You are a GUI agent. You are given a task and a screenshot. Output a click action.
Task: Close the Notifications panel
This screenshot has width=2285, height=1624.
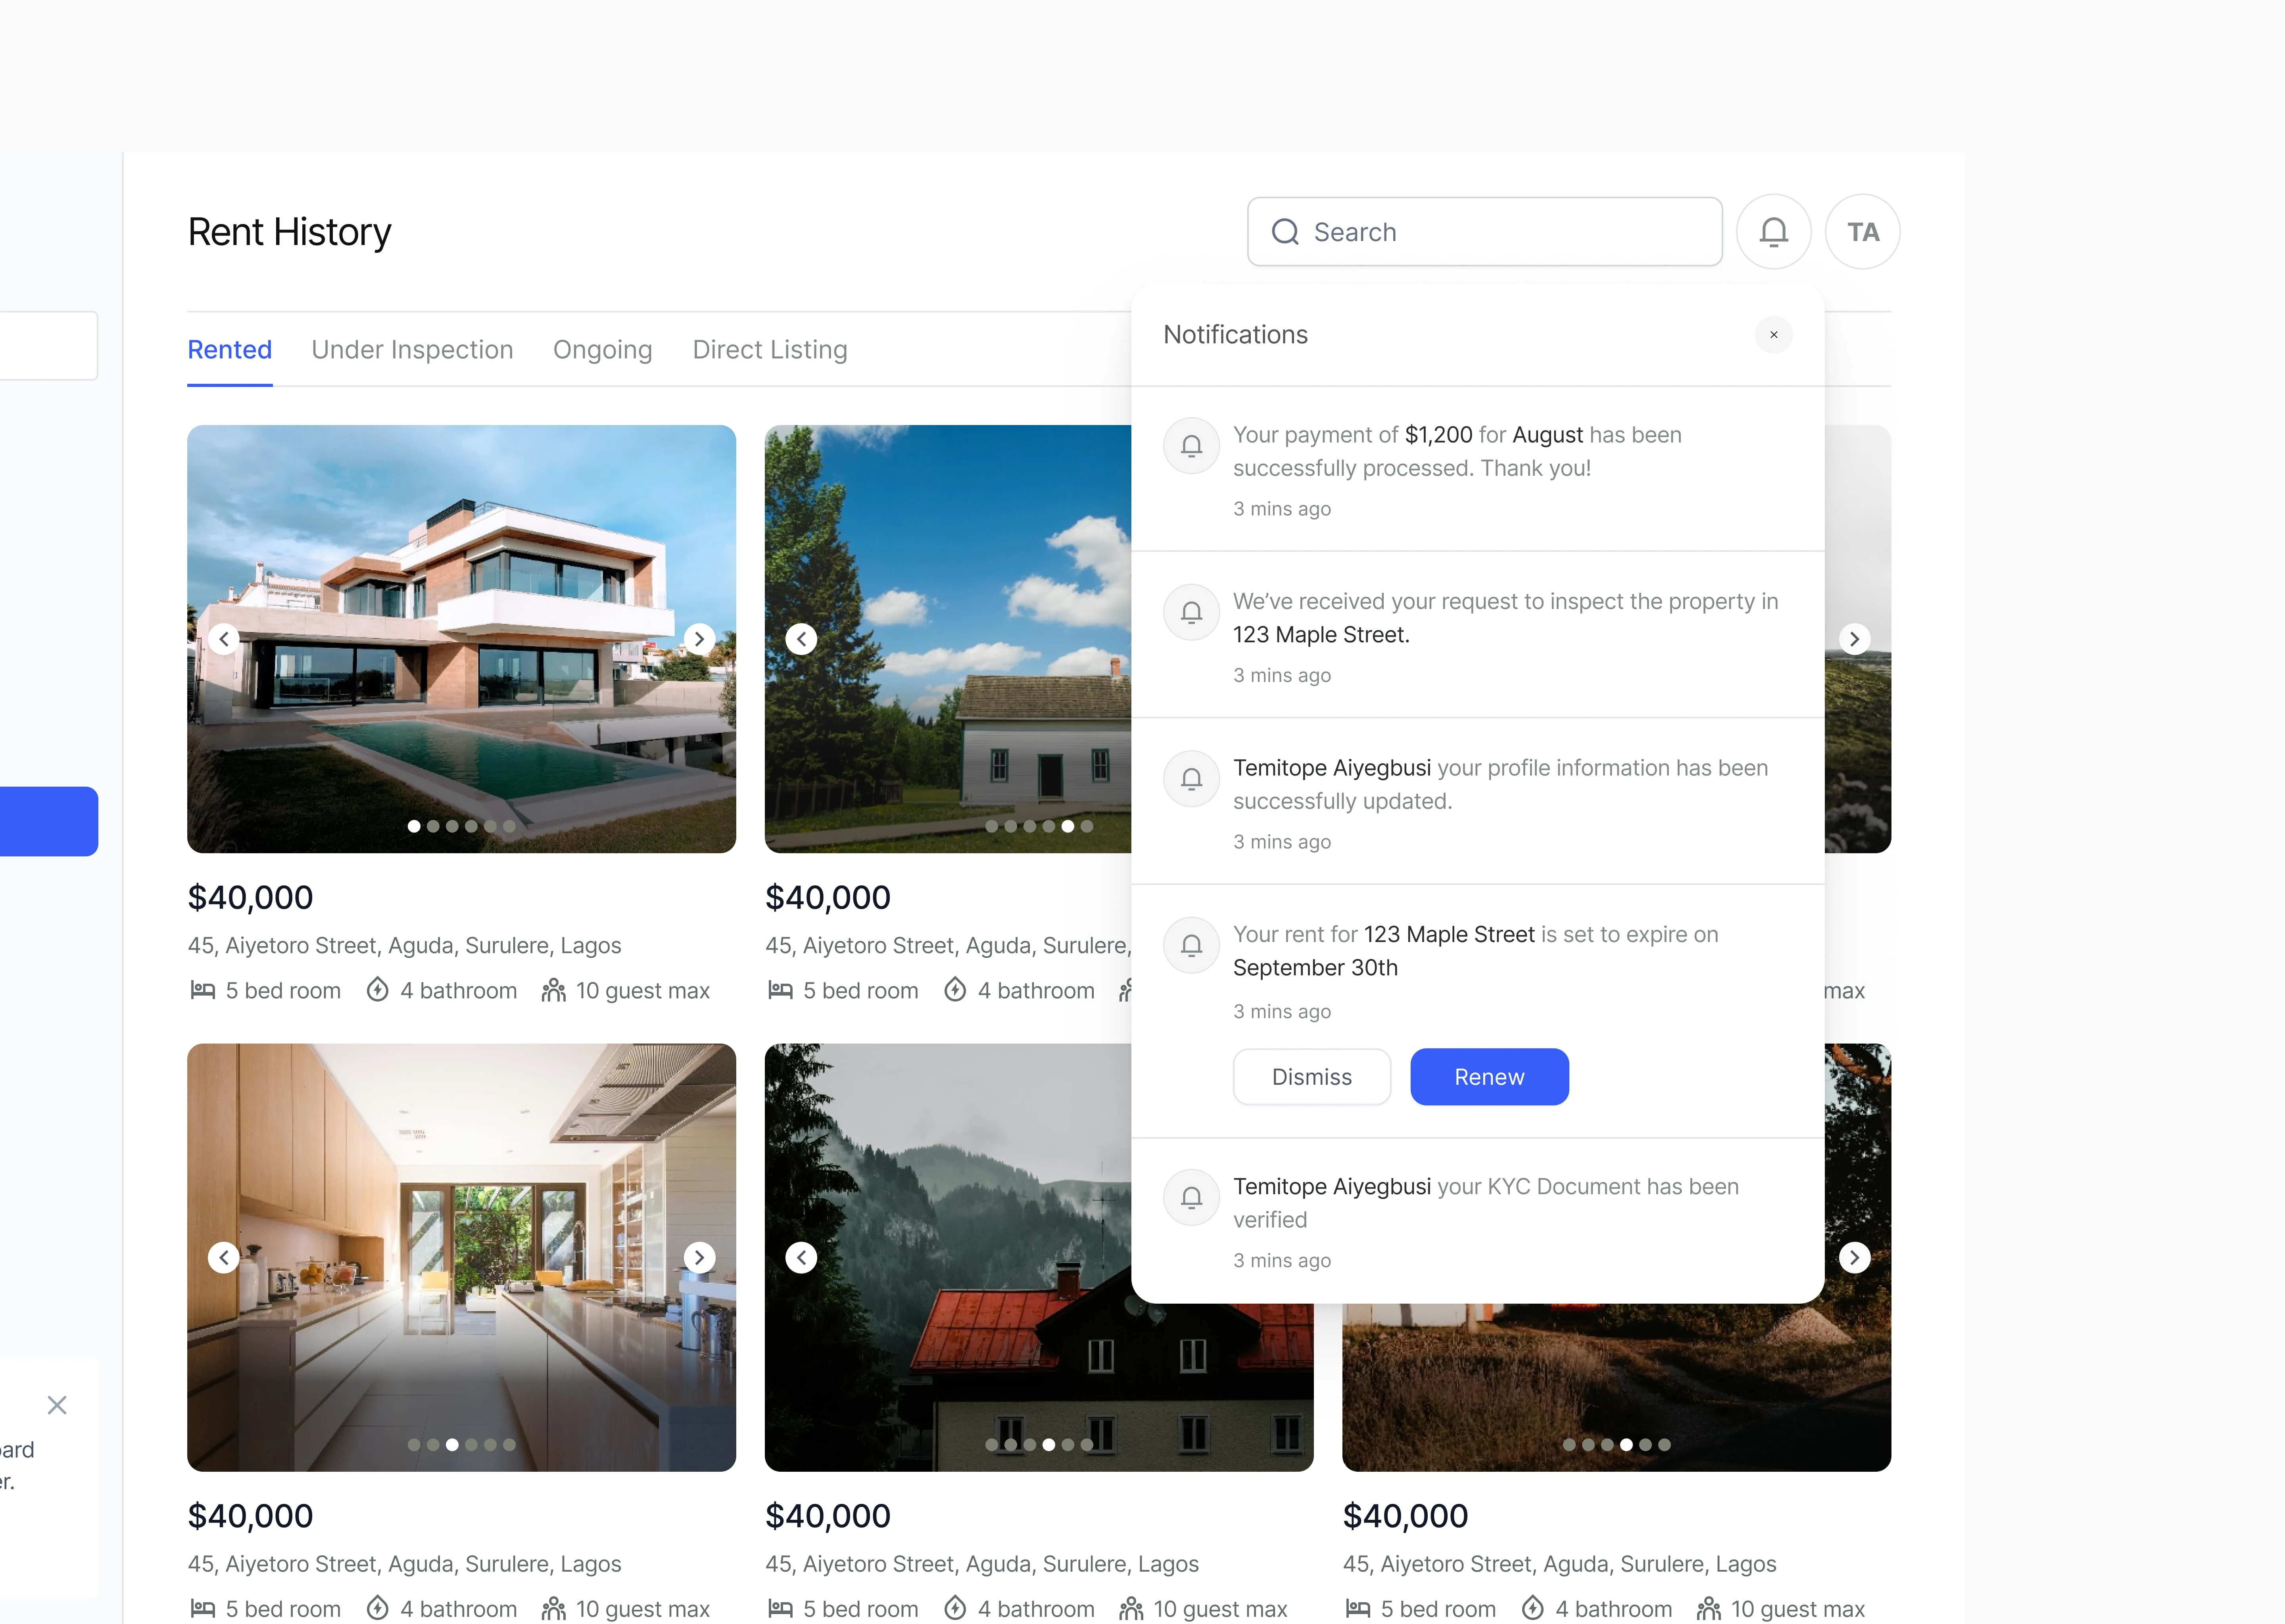(1773, 335)
